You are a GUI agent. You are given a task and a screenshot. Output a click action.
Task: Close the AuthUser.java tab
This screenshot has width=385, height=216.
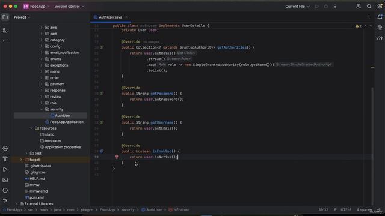point(126,17)
